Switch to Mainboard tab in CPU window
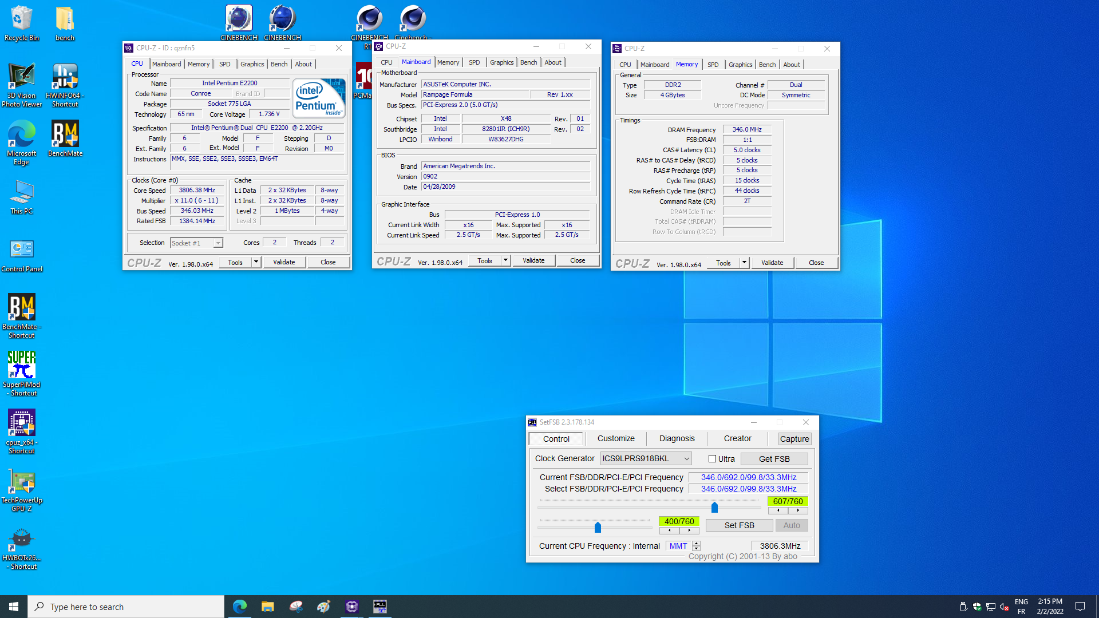Viewport: 1099px width, 618px height. 167,64
